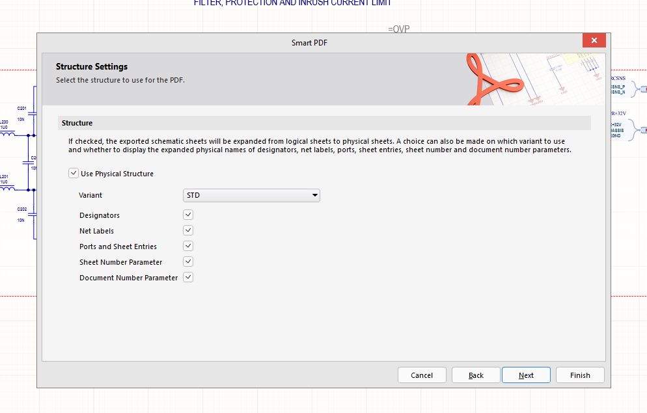This screenshot has height=413, width=647.
Task: Click 'Select the structure to use' subtitle
Action: click(120, 80)
